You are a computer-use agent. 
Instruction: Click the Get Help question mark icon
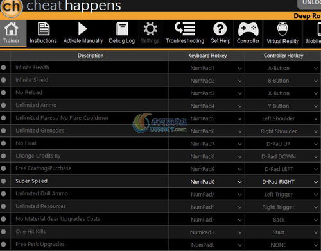[x=220, y=29]
